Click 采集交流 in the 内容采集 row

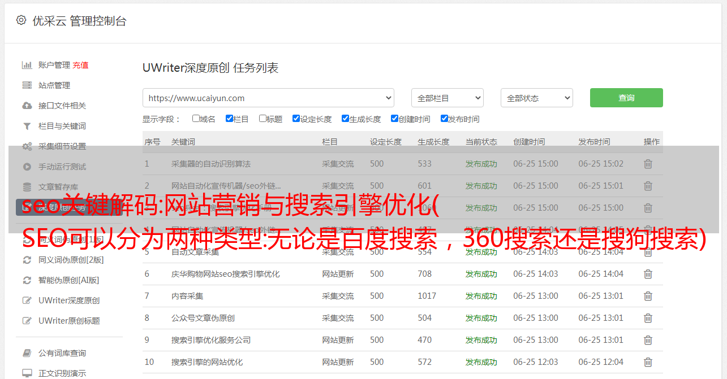(338, 296)
